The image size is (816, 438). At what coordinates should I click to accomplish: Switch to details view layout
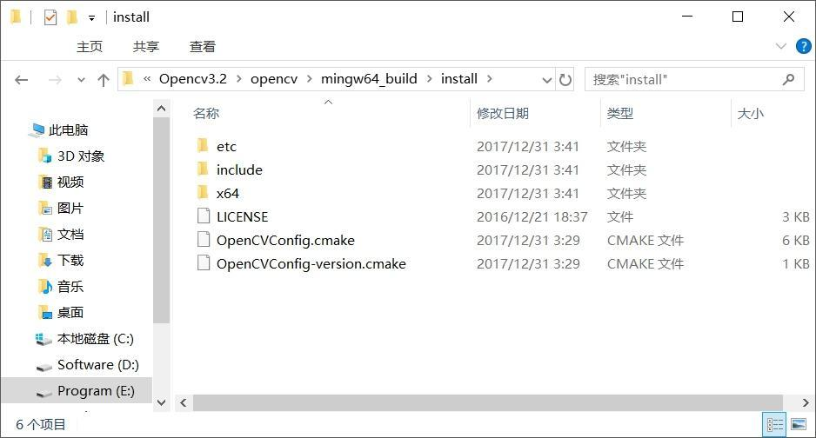coord(774,425)
